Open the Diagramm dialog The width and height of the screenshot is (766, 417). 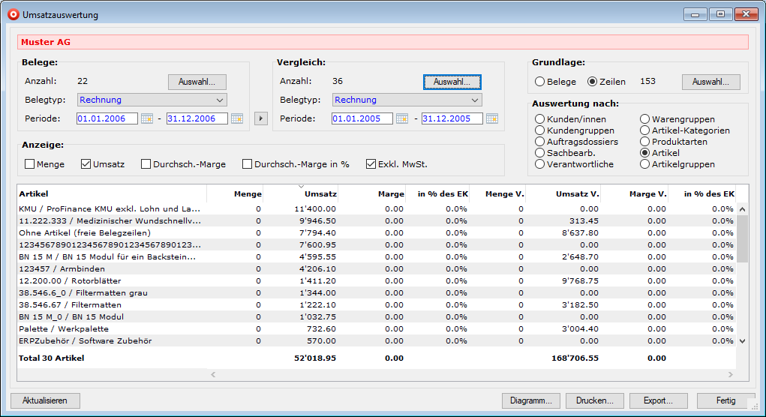[x=531, y=400]
